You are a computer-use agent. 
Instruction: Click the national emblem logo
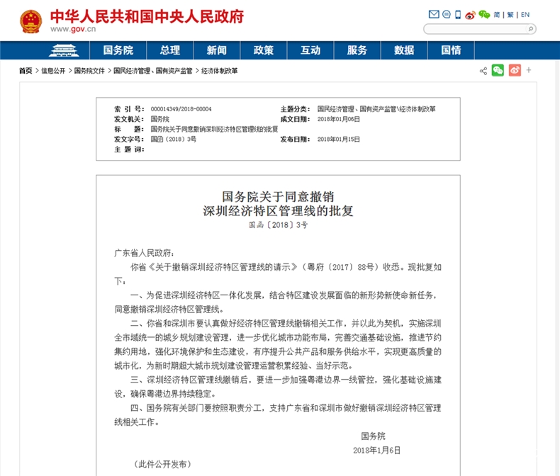coord(30,21)
